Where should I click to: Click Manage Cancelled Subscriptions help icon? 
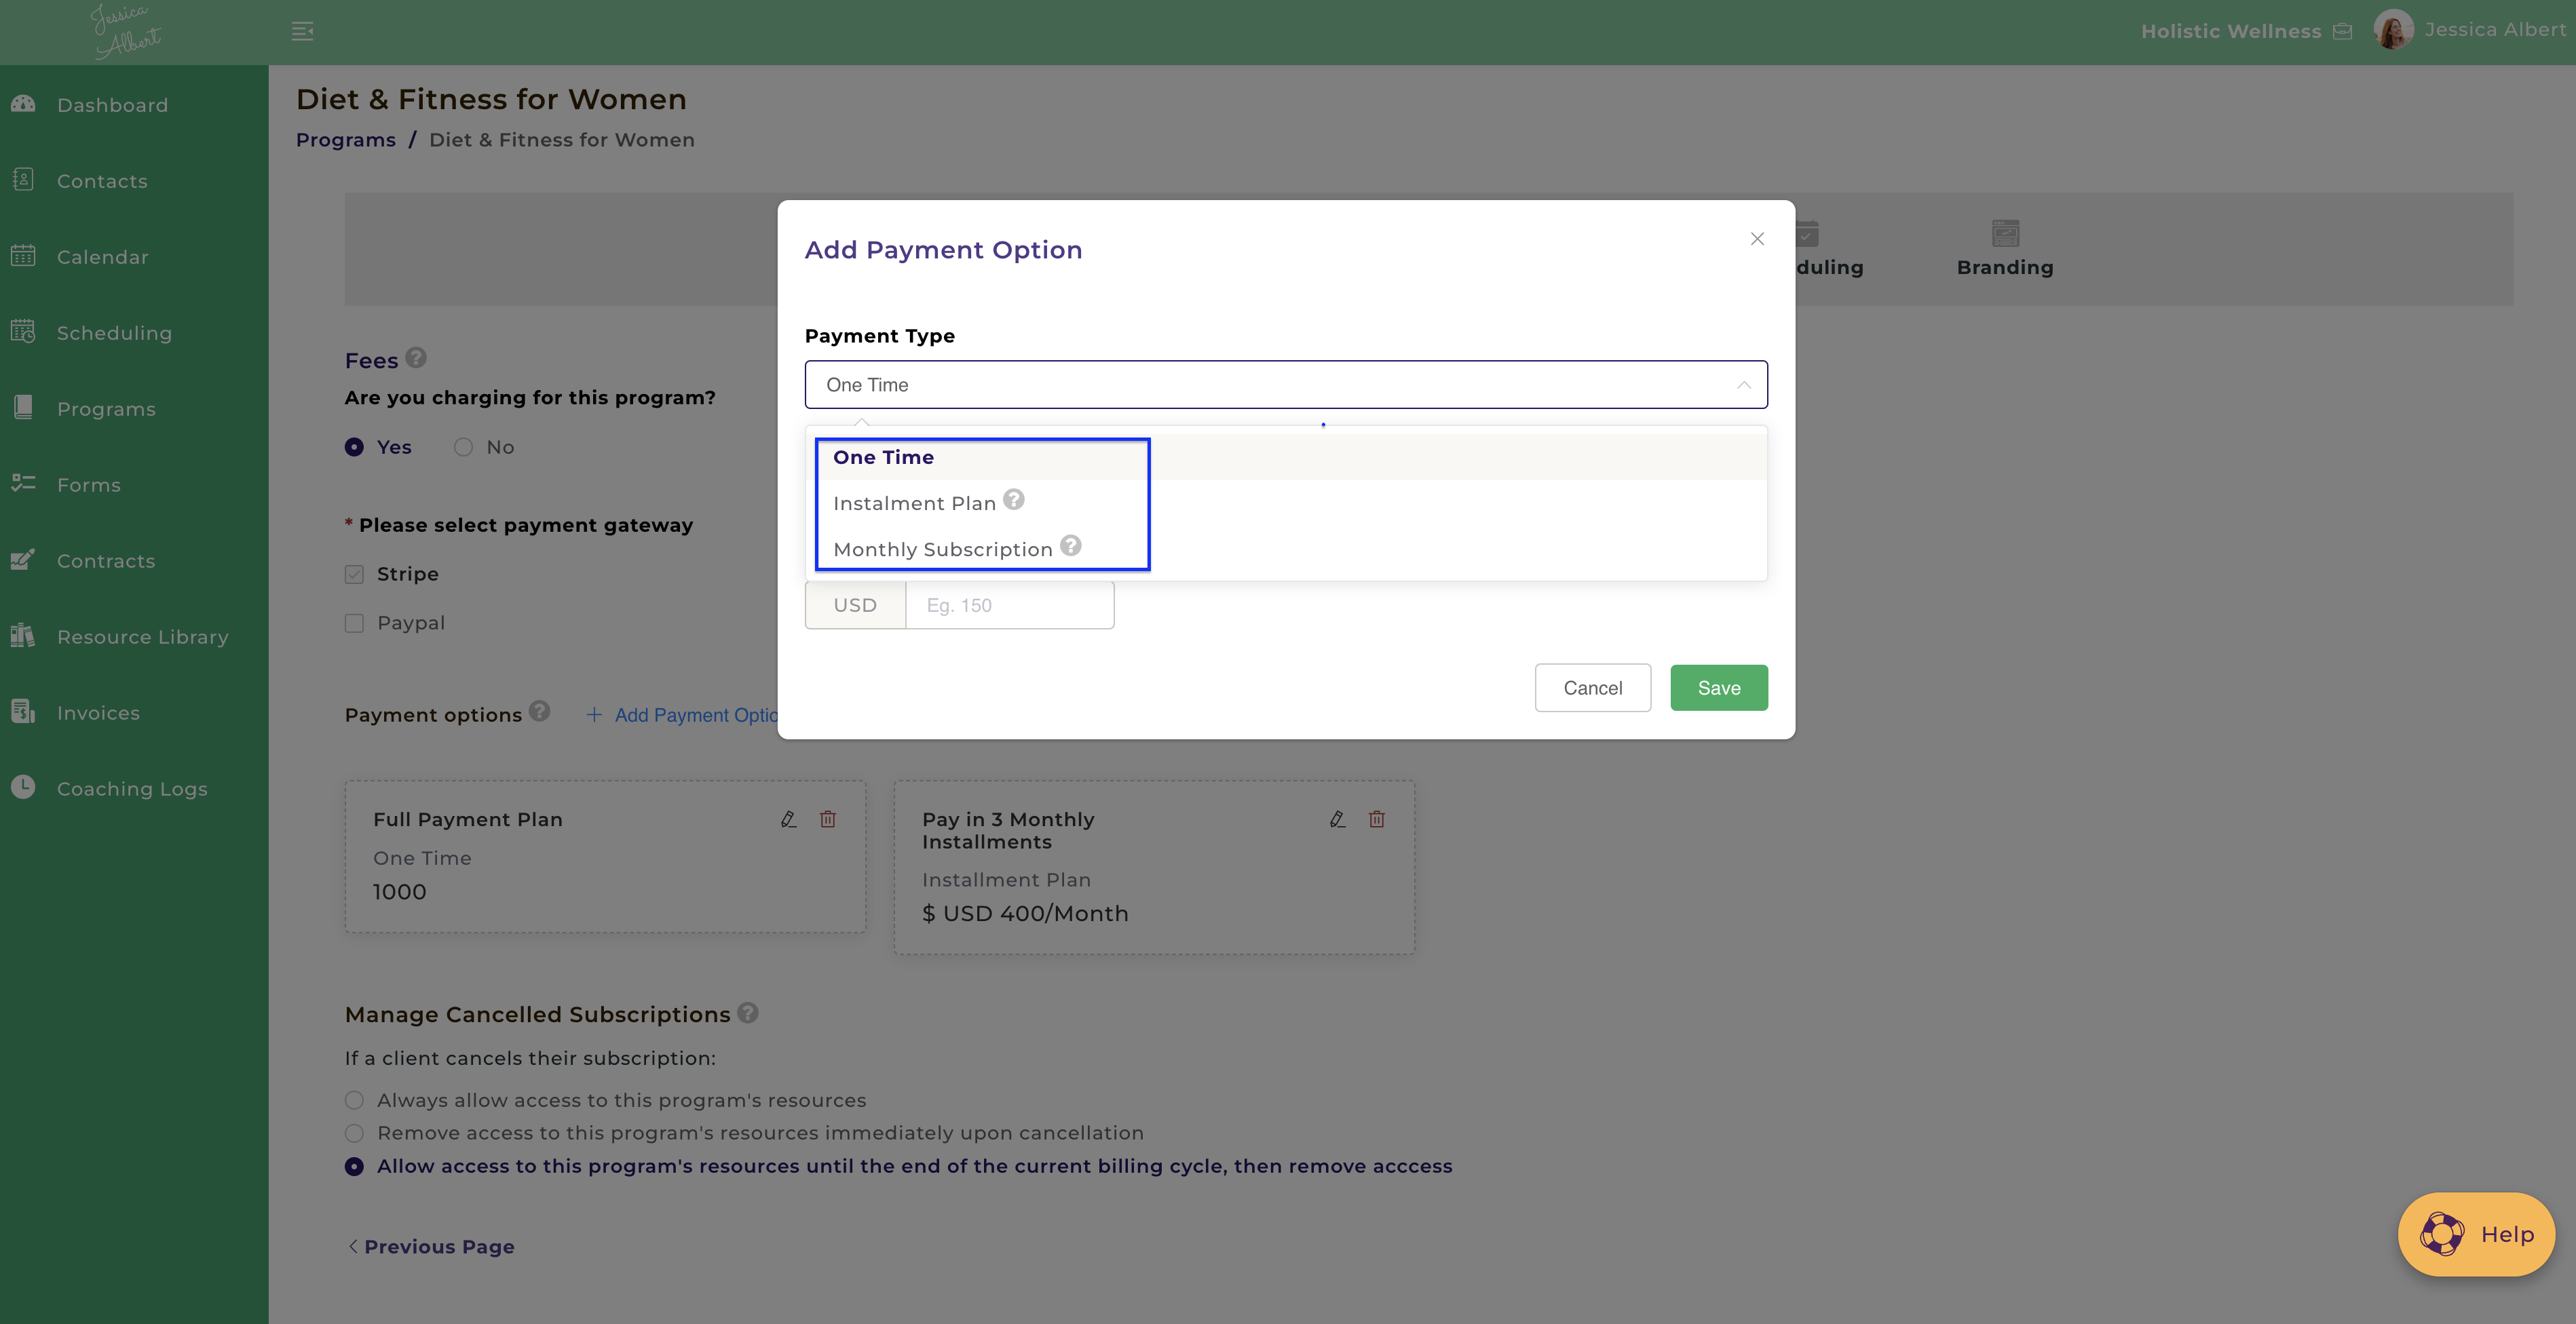pos(748,1012)
